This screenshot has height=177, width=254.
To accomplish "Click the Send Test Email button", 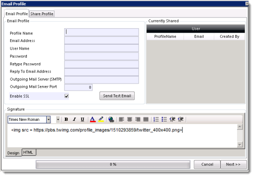I will (x=117, y=96).
